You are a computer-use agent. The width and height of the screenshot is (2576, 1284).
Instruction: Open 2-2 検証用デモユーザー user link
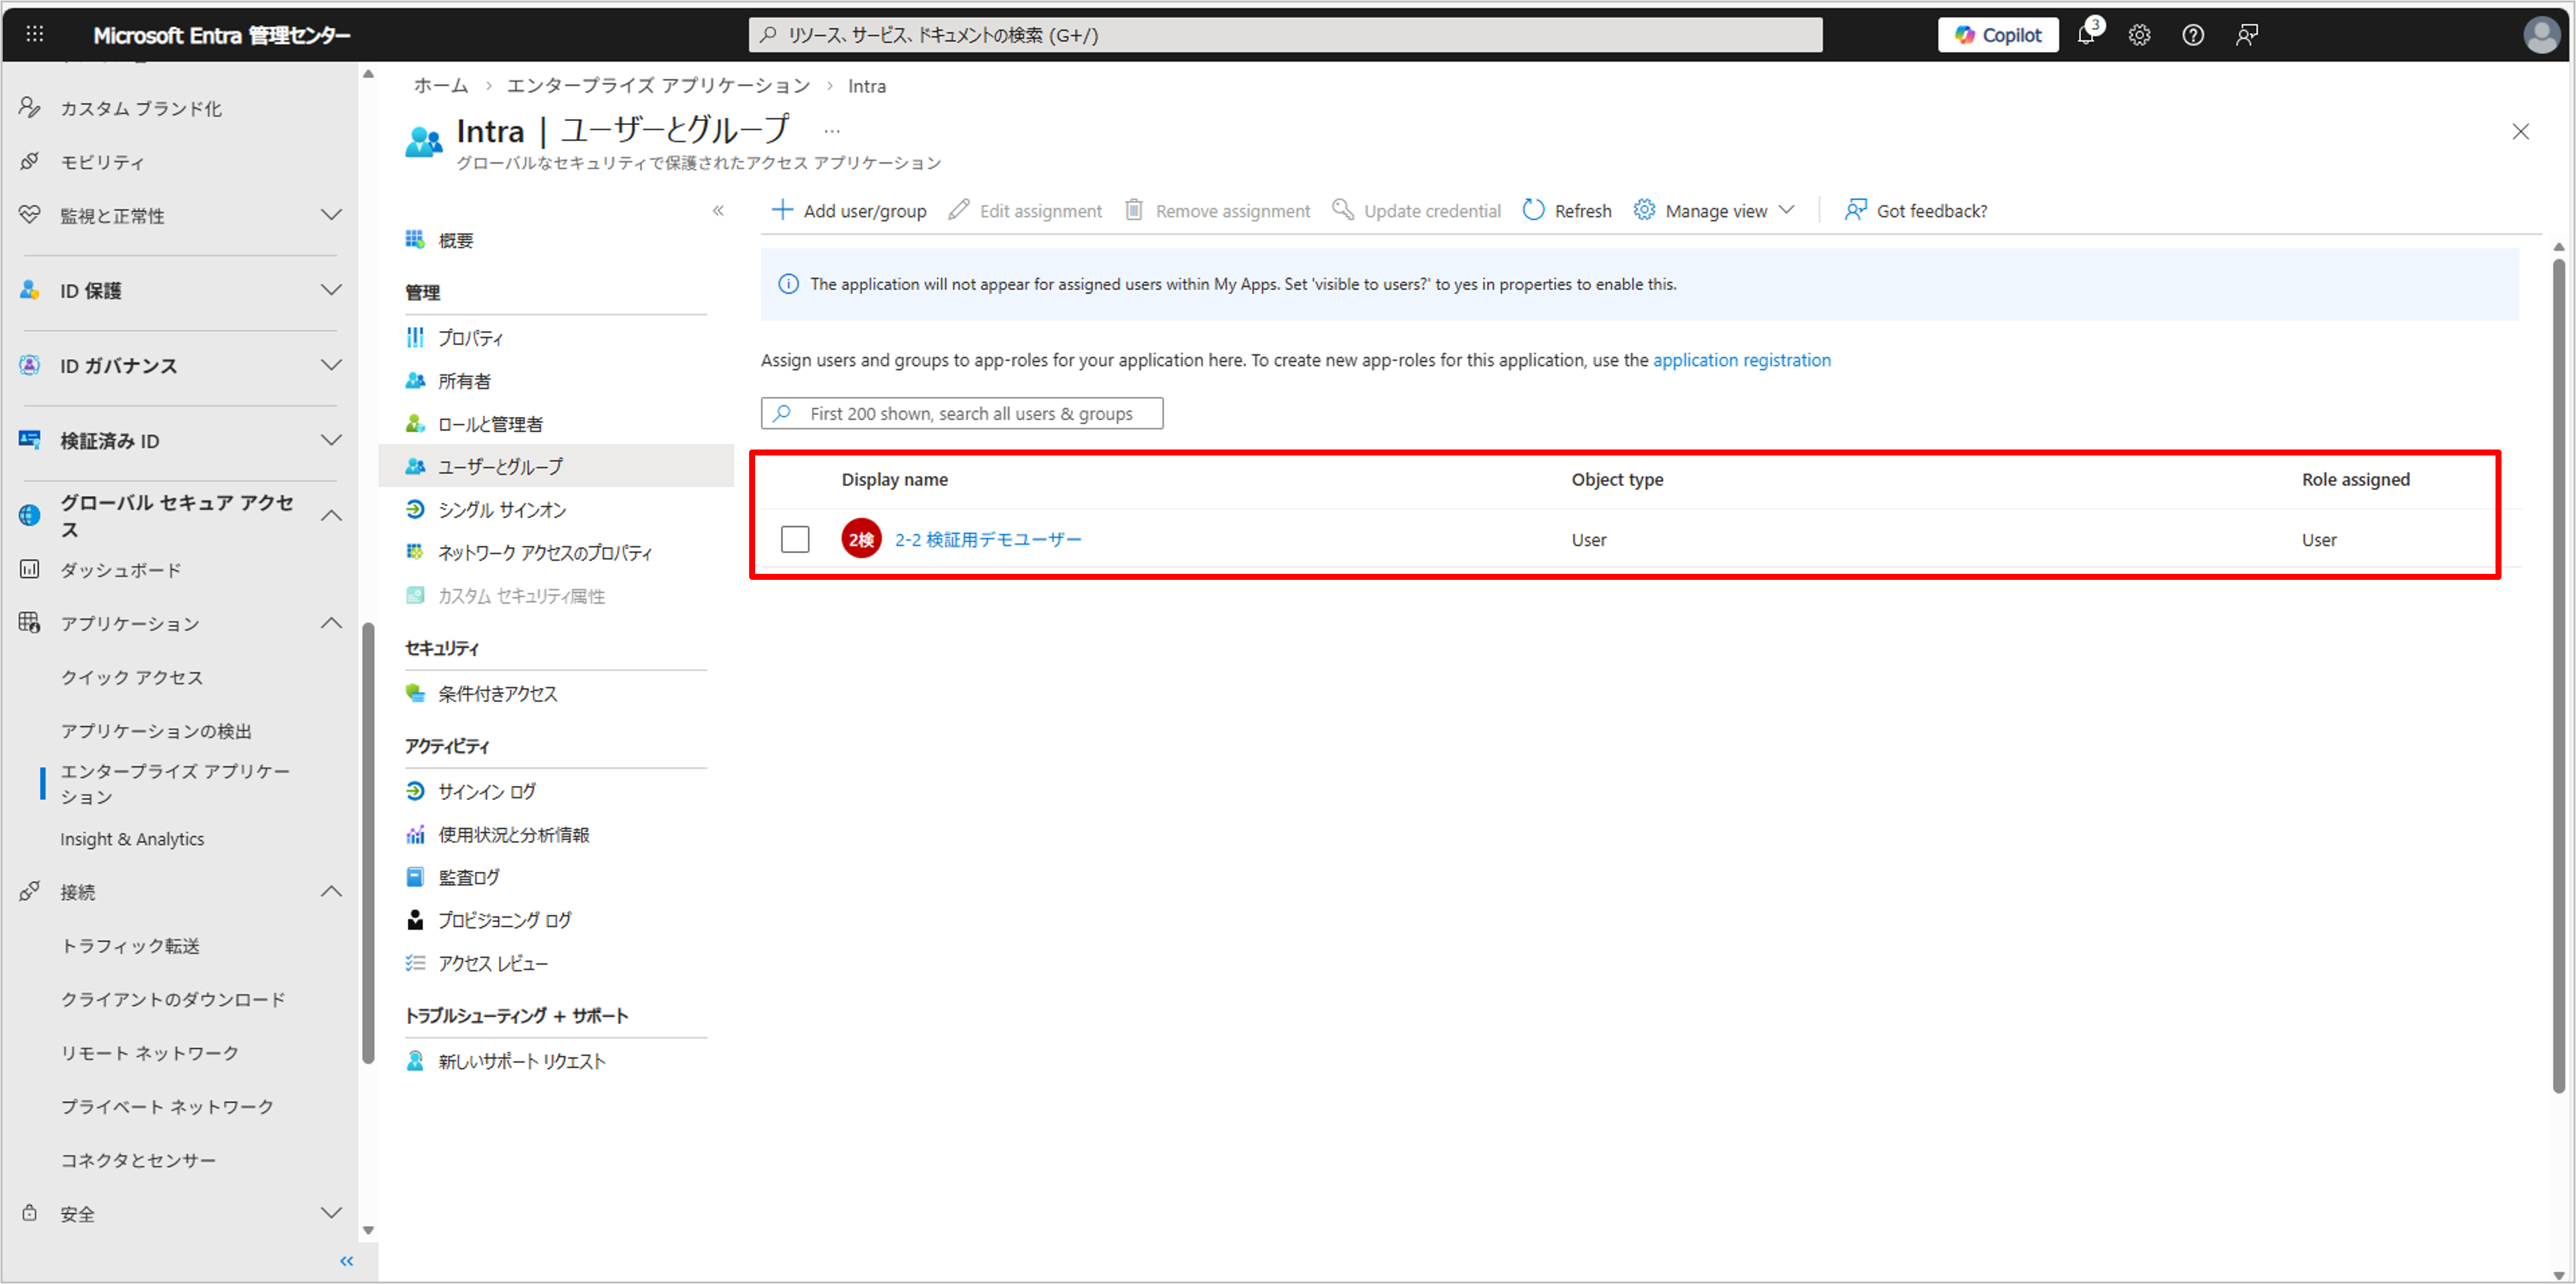[987, 539]
